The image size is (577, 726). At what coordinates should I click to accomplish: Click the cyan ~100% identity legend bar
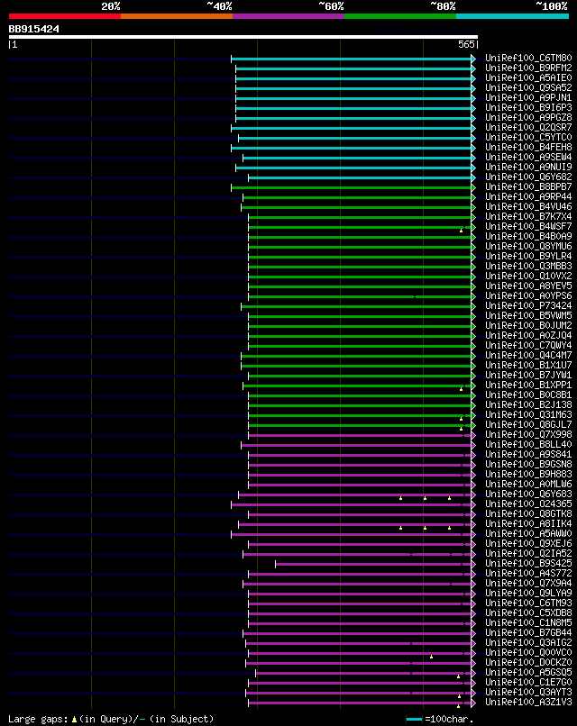click(x=513, y=16)
